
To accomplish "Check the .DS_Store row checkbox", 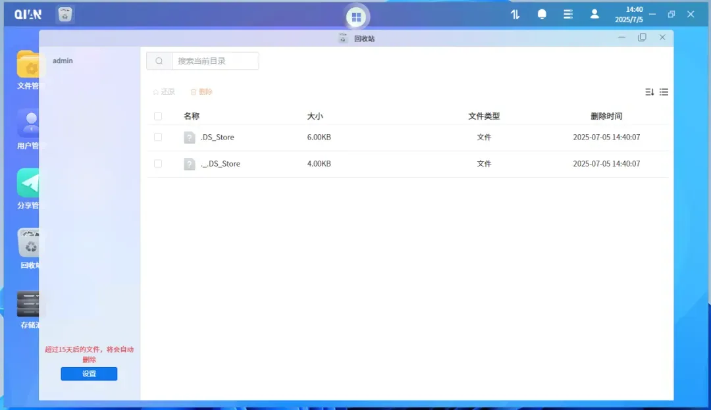I will [158, 137].
